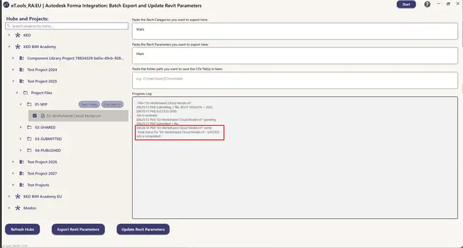Click the Modon hub icon
This screenshot has width=463, height=248.
click(18, 208)
